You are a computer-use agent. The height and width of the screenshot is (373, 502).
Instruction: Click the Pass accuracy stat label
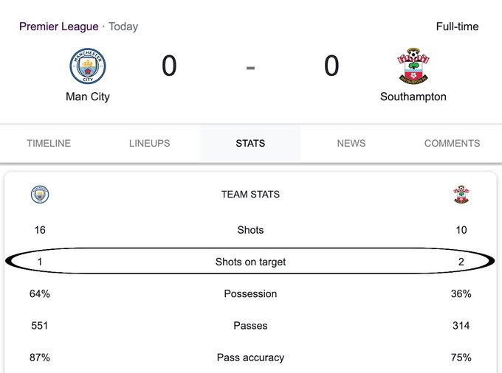[250, 358]
